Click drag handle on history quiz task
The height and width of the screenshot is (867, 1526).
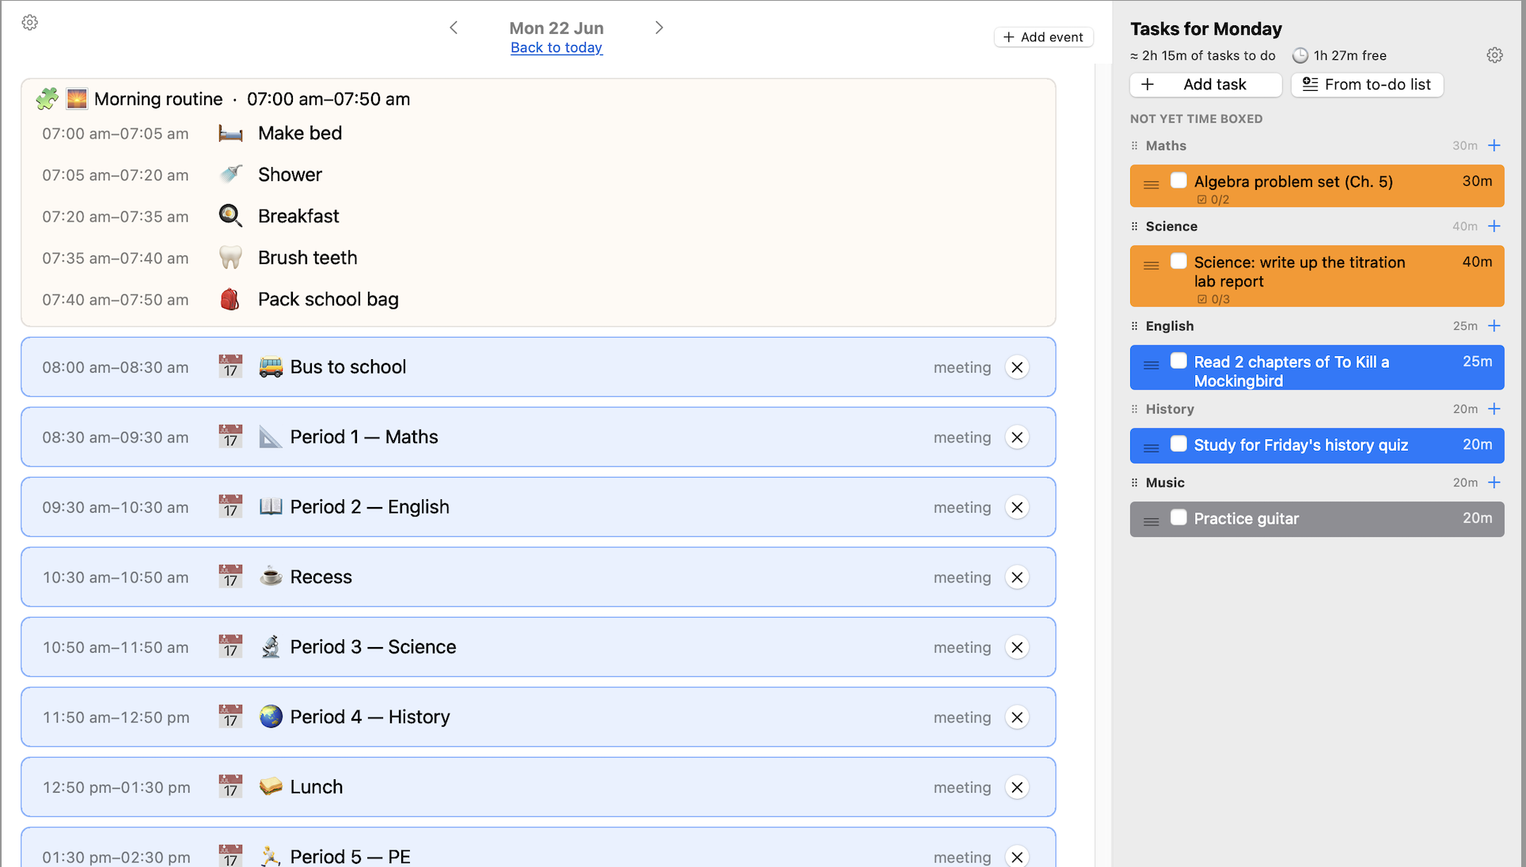coord(1152,449)
